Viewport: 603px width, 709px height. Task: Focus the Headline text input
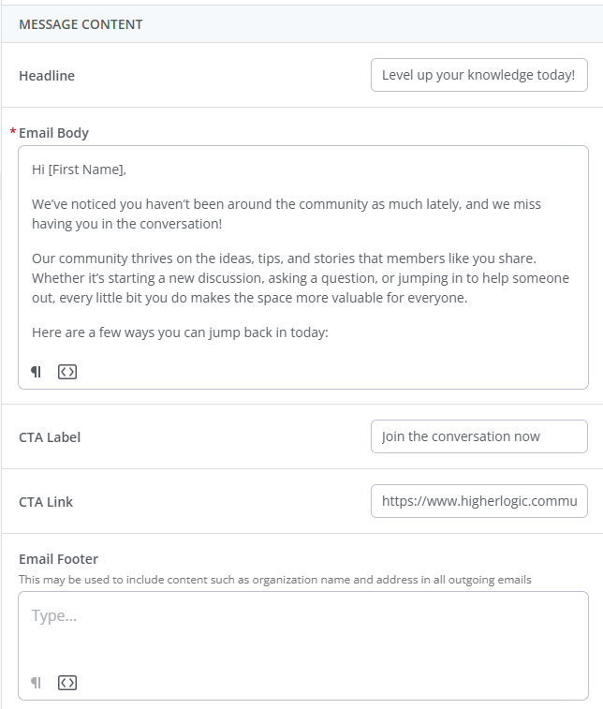(478, 75)
